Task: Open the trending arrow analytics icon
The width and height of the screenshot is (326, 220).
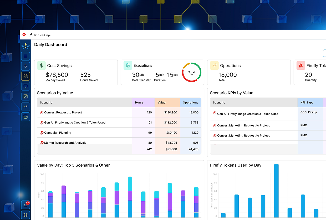Action: 26,107
